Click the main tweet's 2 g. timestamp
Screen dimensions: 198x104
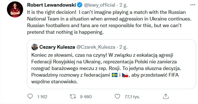pyautogui.click(x=123, y=5)
